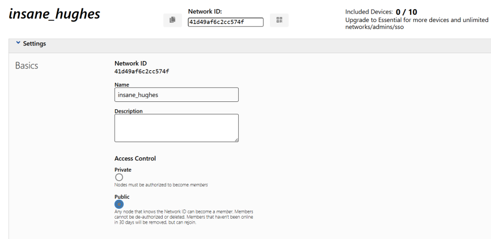Show the network QR code
The height and width of the screenshot is (239, 491).
[x=280, y=20]
